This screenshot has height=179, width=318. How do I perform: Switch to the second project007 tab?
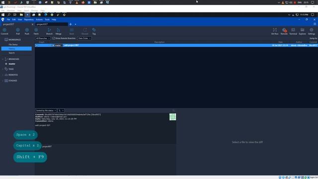[51, 24]
